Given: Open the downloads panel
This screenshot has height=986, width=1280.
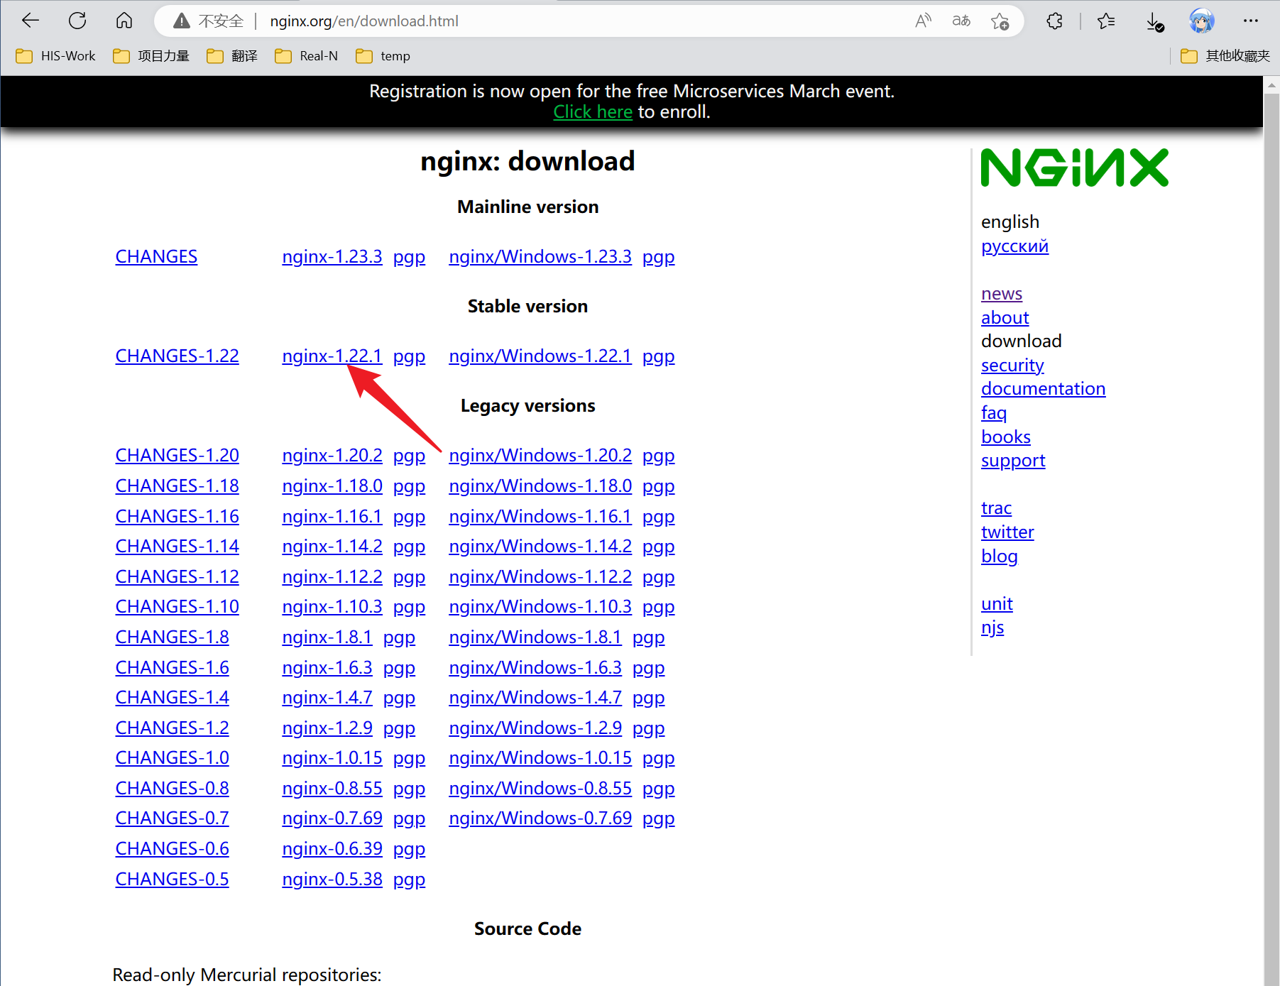Looking at the screenshot, I should pos(1155,22).
